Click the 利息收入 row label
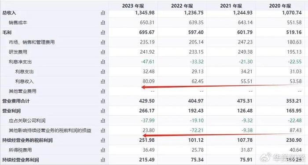 pos(24,81)
